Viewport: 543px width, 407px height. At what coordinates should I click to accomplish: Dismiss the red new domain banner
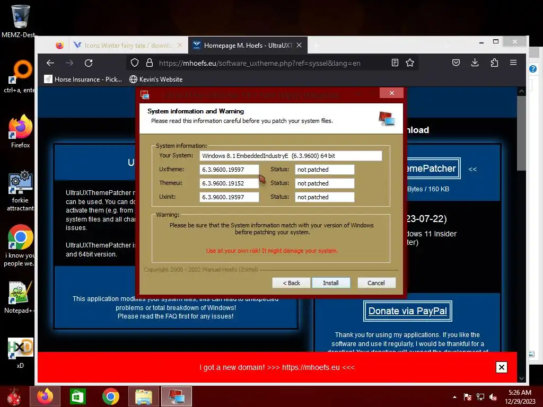(501, 367)
